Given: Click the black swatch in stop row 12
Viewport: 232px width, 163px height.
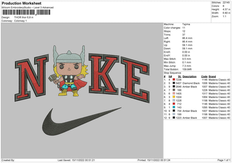Looking at the screenshot, I should (174, 118).
